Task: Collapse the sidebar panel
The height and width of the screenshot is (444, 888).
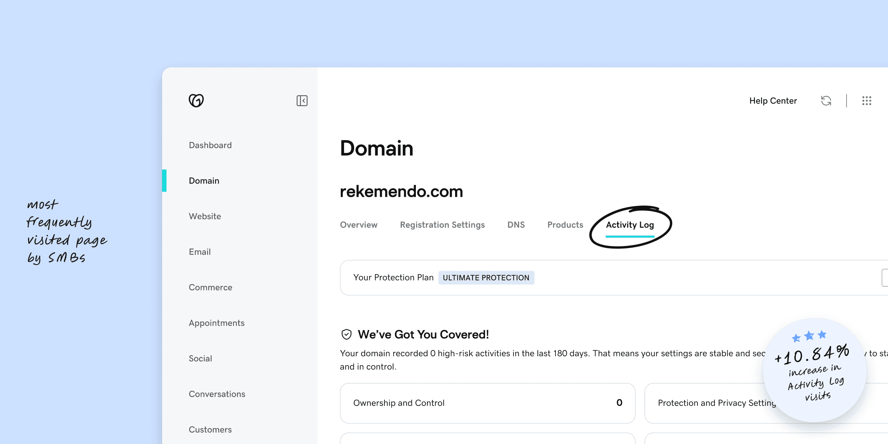Action: [x=302, y=101]
